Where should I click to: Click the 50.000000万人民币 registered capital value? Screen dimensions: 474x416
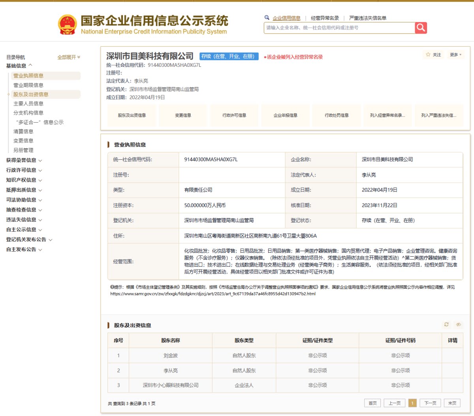(x=205, y=205)
